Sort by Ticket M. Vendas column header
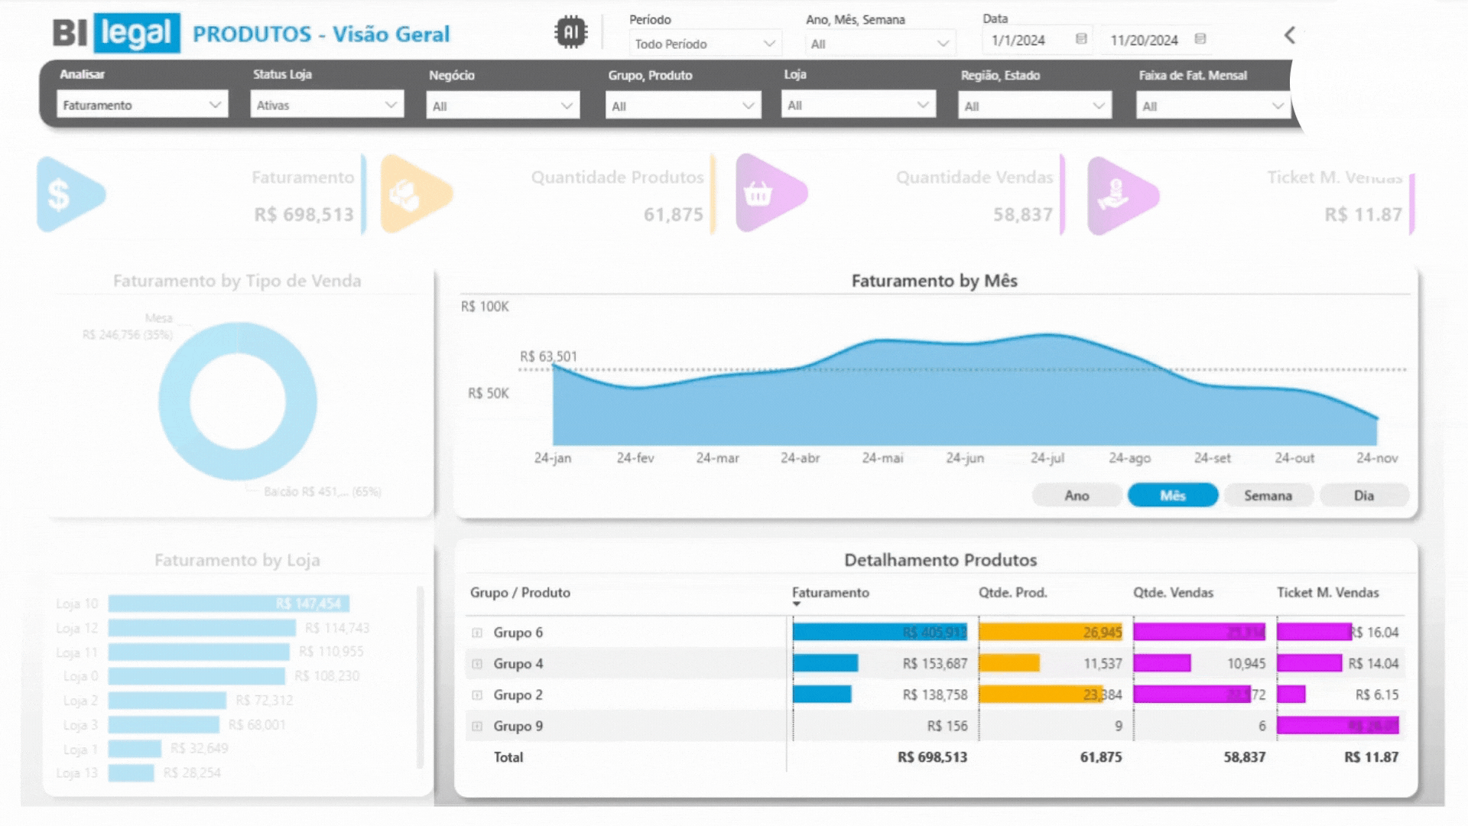Image resolution: width=1468 pixels, height=826 pixels. [1327, 593]
